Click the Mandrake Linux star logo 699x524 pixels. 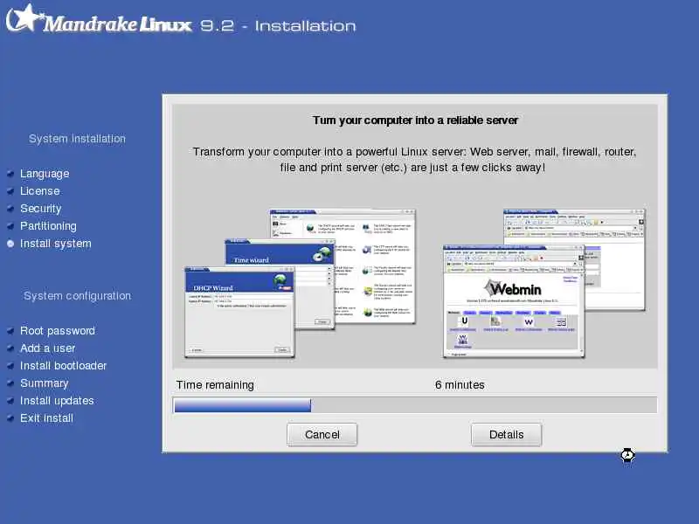(24, 17)
